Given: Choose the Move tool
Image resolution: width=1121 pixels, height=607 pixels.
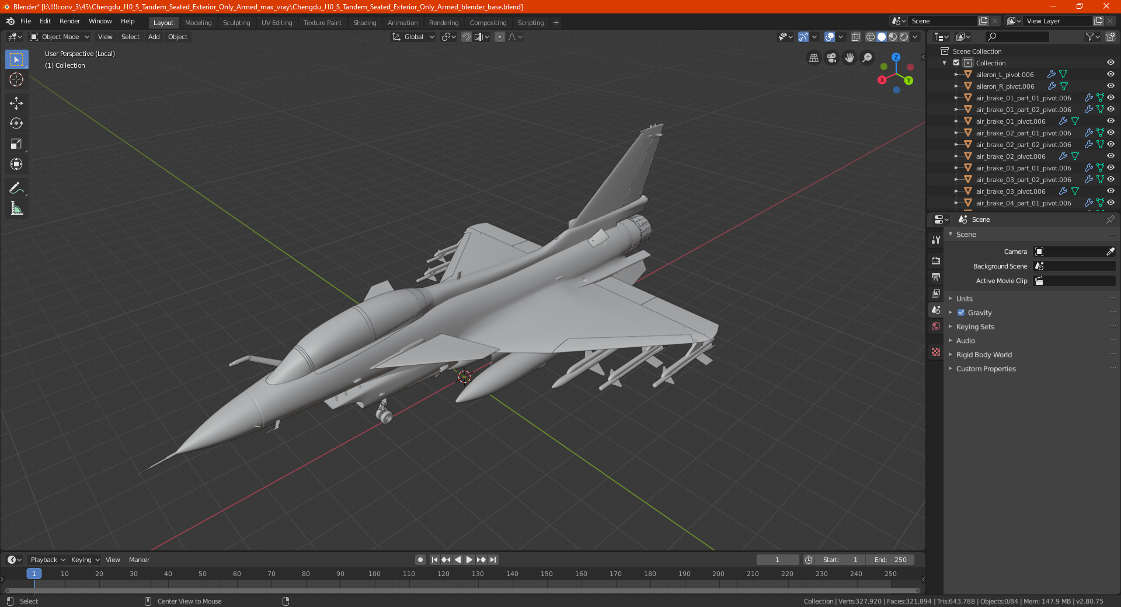Looking at the screenshot, I should (16, 103).
